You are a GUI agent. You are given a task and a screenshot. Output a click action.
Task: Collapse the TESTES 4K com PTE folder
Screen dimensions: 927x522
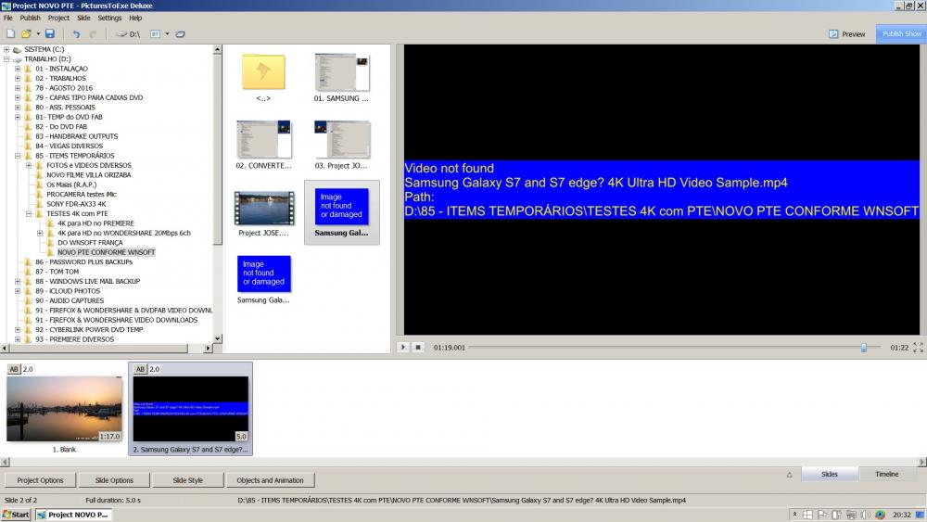(29, 213)
